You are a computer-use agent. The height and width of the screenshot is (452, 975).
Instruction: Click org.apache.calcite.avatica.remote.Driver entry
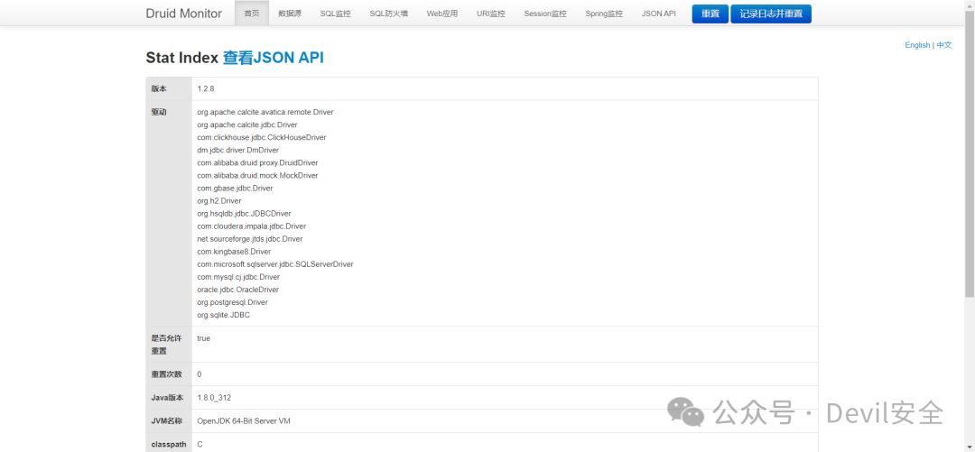pos(265,112)
